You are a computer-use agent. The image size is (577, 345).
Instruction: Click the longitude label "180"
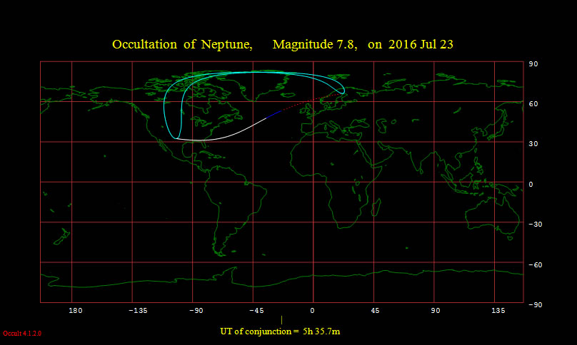[x=76, y=311]
